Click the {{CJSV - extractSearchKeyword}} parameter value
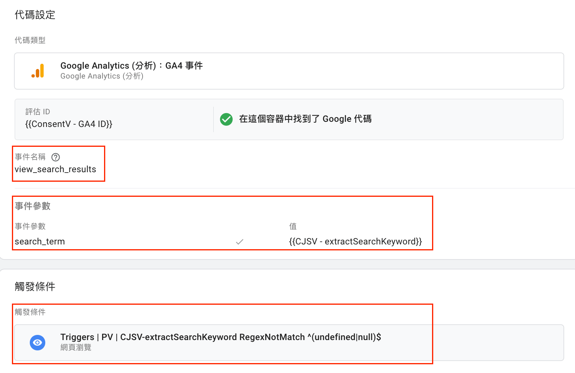Viewport: 575px width, 373px height. pos(355,242)
